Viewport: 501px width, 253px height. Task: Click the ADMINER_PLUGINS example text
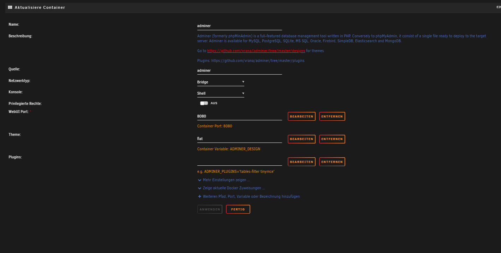click(236, 171)
